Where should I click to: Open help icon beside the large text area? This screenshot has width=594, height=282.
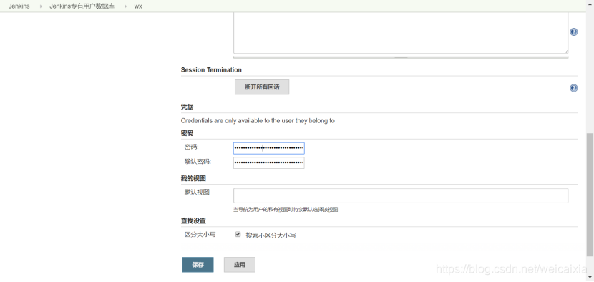click(x=573, y=31)
